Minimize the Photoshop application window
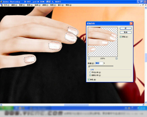The width and height of the screenshot is (147, 117). 138,2
